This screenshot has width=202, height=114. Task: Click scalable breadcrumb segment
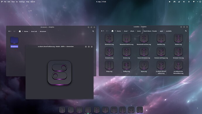[x=169, y=31]
